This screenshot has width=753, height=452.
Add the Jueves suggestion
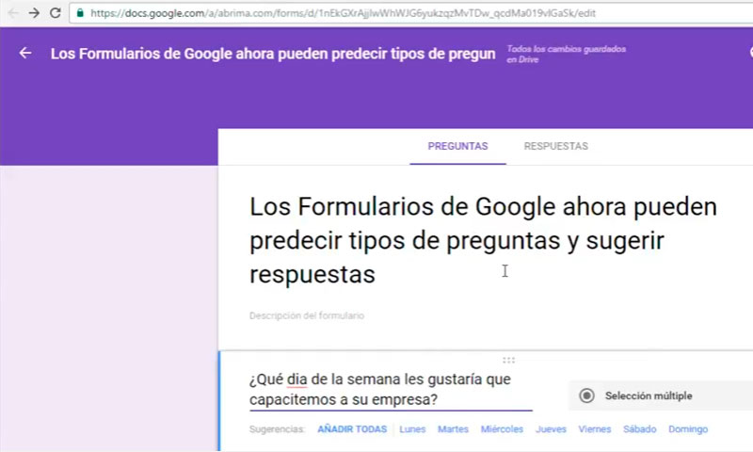(551, 429)
